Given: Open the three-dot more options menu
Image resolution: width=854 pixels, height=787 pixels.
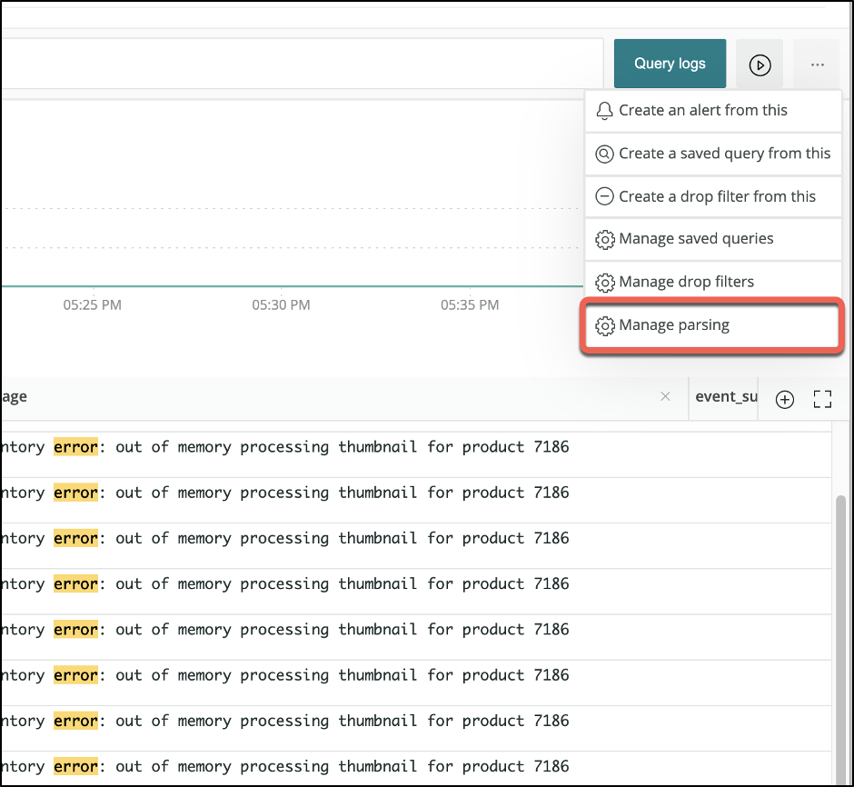Looking at the screenshot, I should 818,65.
